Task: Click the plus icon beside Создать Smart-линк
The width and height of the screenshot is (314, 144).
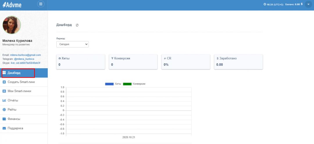Action: coord(4,82)
